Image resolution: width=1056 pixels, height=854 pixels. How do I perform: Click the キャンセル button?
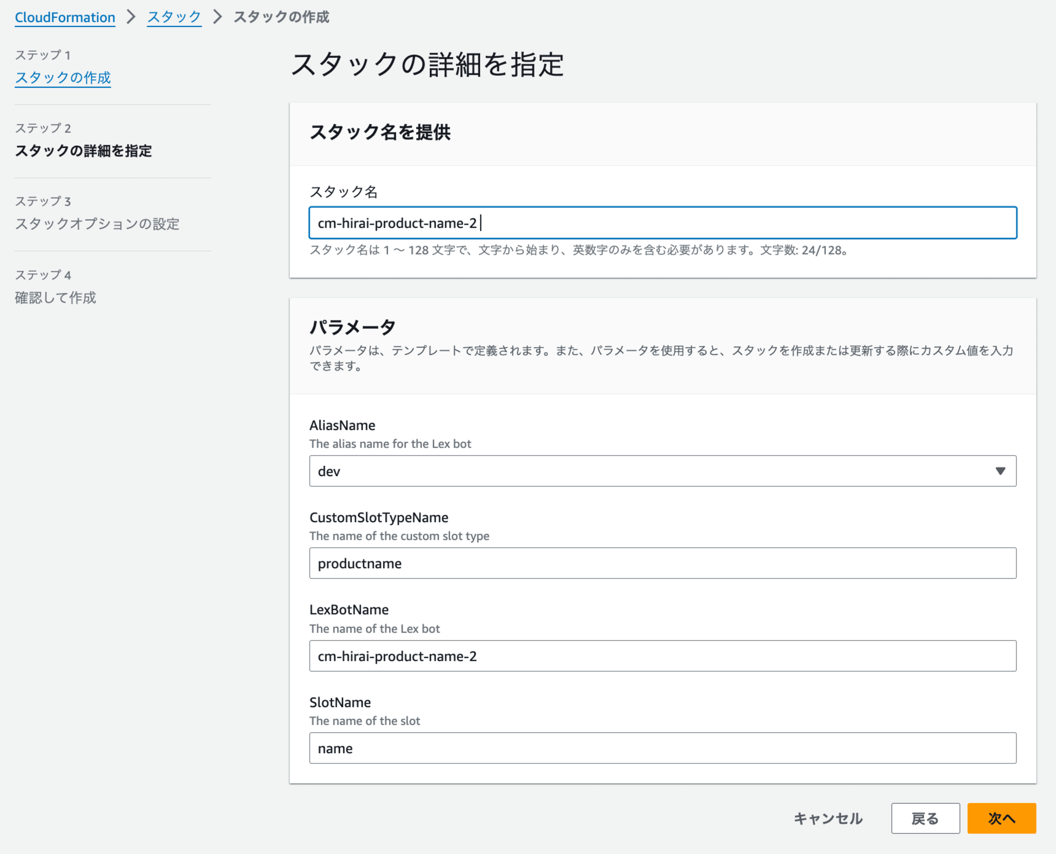pyautogui.click(x=828, y=819)
